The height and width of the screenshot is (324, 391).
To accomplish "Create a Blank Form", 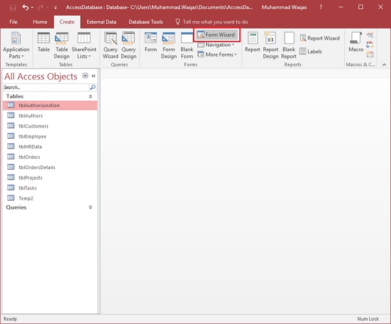I will click(x=187, y=44).
